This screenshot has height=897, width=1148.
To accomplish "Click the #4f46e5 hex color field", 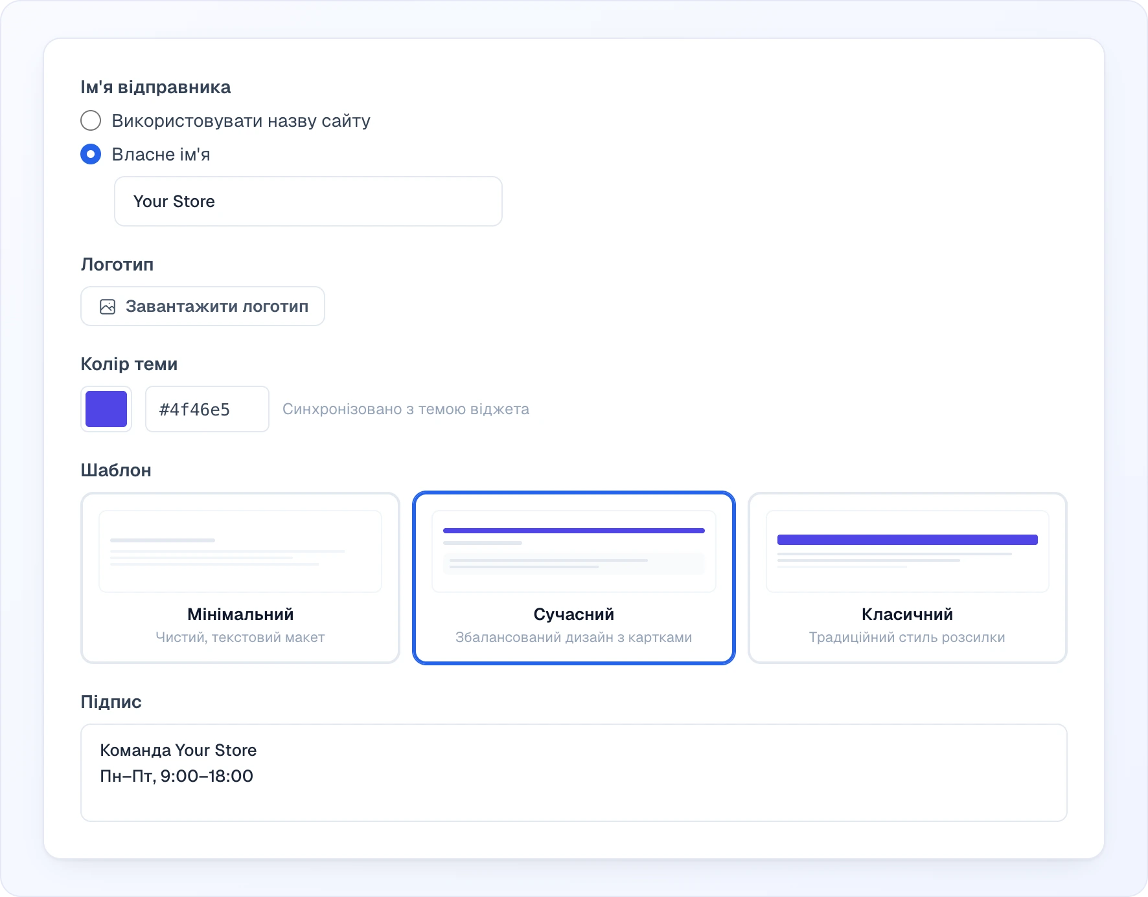I will click(207, 409).
